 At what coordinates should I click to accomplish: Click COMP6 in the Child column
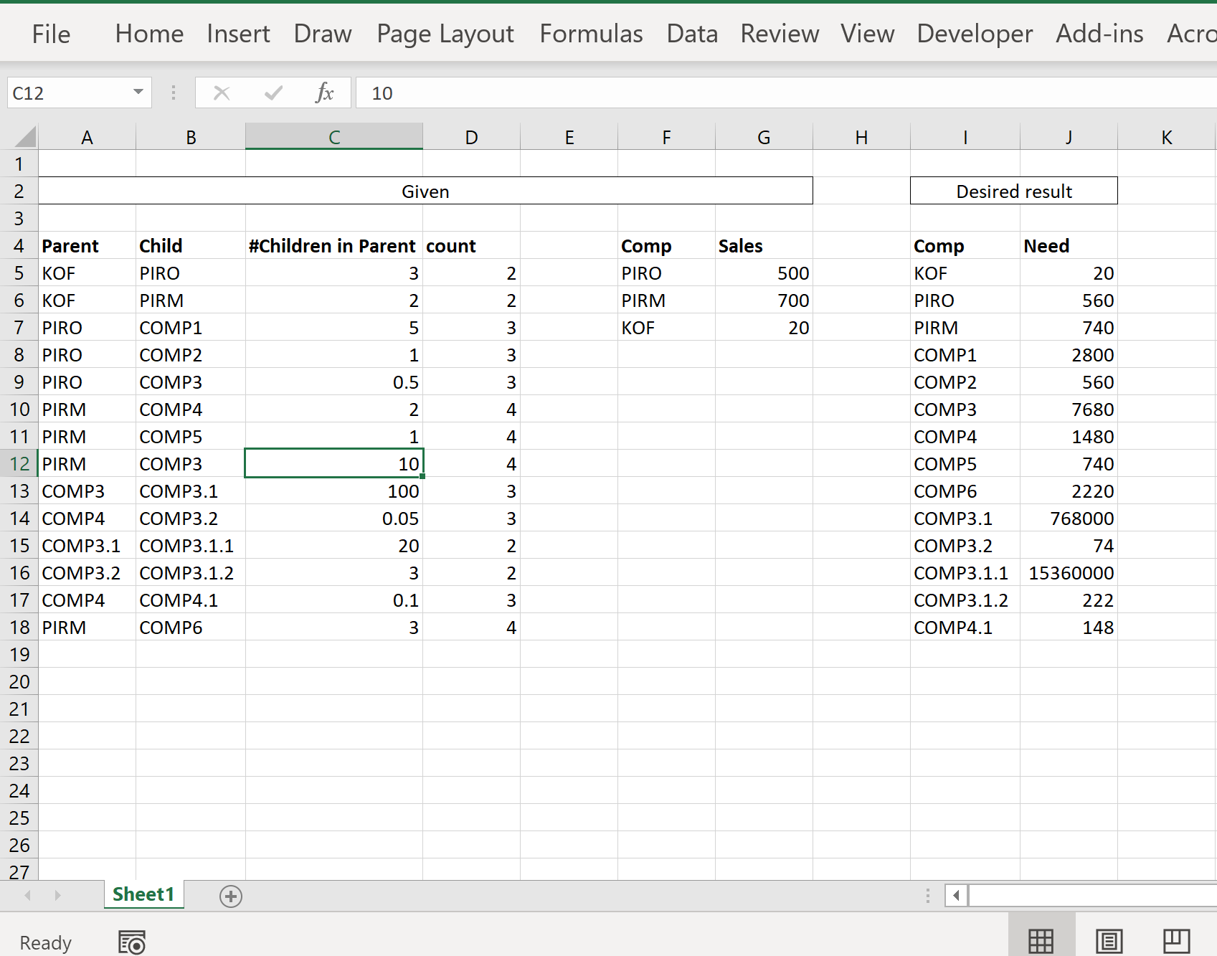pos(191,628)
